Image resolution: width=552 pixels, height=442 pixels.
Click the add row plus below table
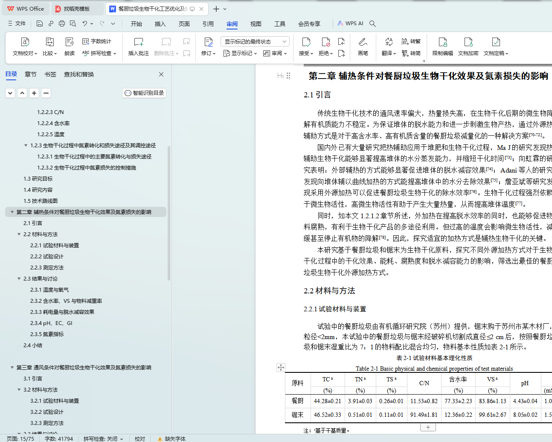[428, 427]
